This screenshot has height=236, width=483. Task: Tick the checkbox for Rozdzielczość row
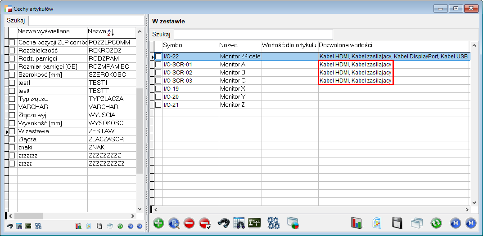pyautogui.click(x=12, y=50)
